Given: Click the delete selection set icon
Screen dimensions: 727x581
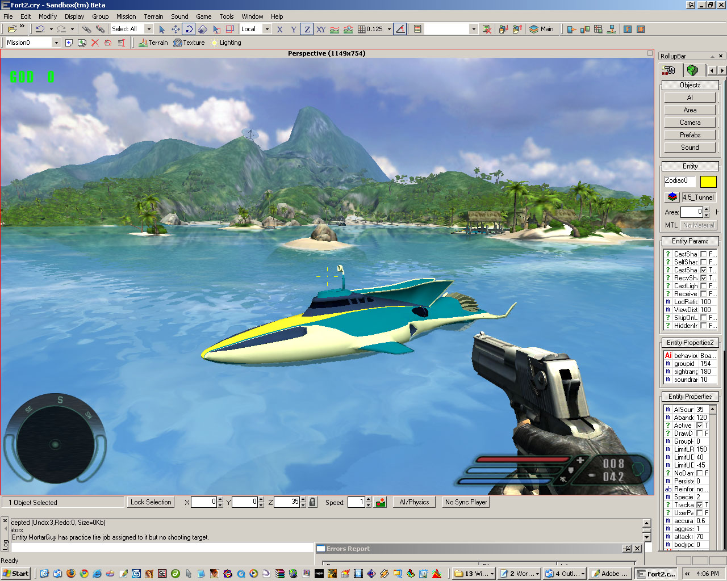Looking at the screenshot, I should (487, 29).
